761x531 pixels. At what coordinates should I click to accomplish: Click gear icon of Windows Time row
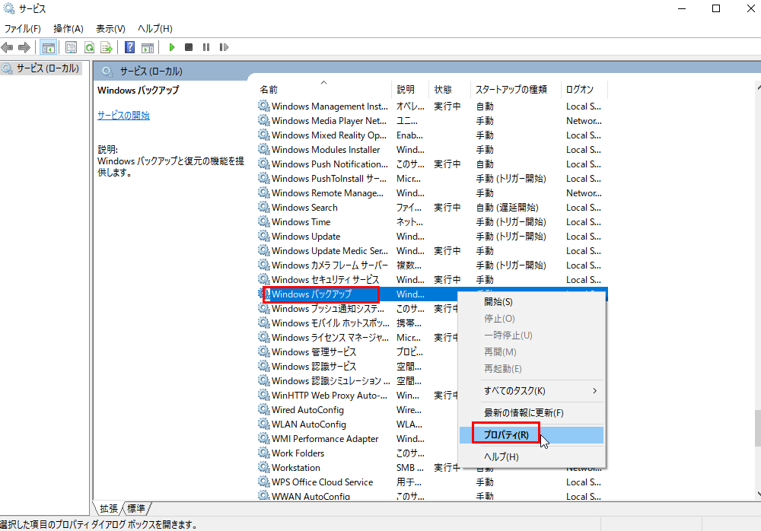(x=263, y=222)
